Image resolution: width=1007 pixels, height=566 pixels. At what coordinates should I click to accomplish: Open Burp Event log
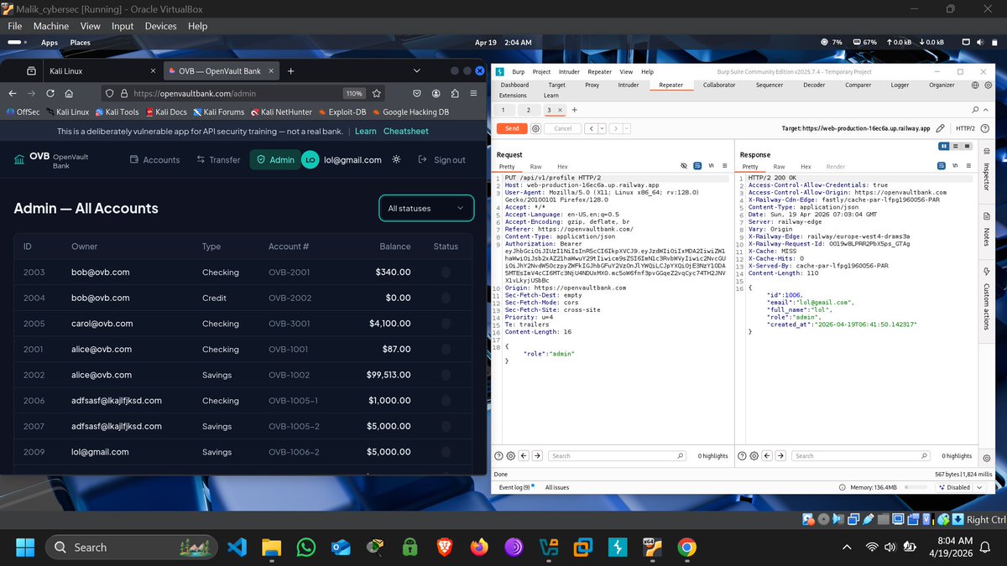coord(514,487)
